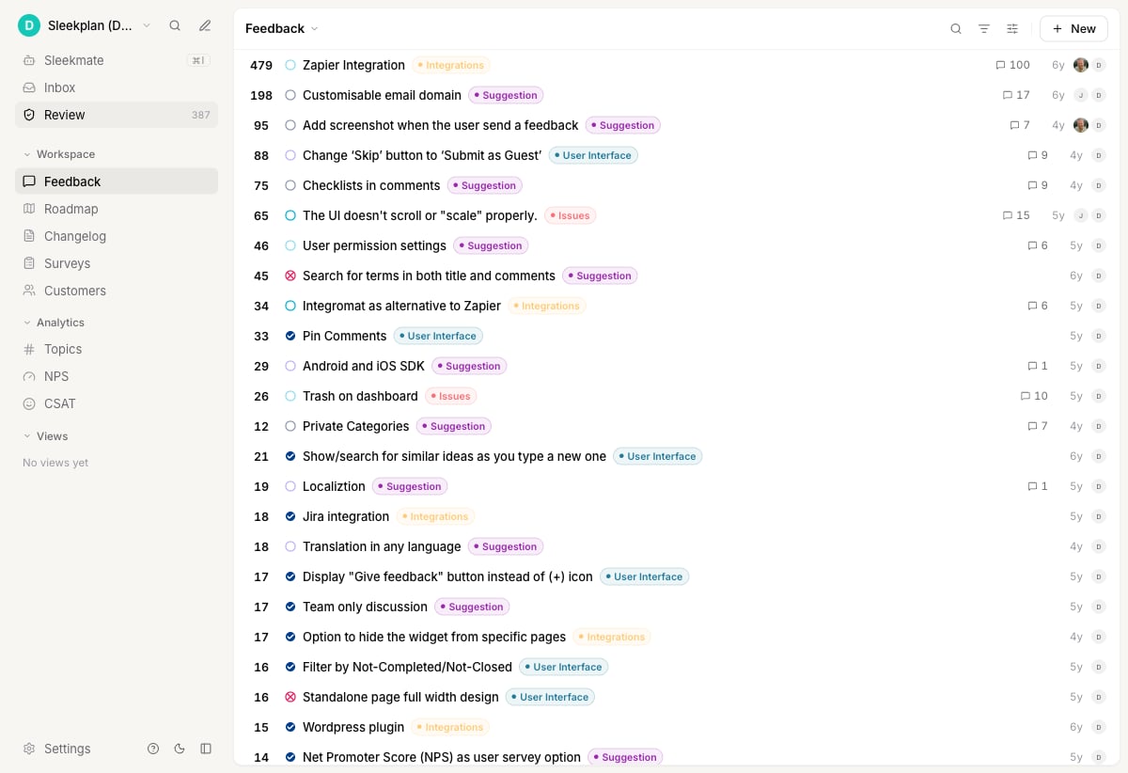This screenshot has width=1128, height=773.
Task: Collapse the Workspace section
Action: (x=58, y=154)
